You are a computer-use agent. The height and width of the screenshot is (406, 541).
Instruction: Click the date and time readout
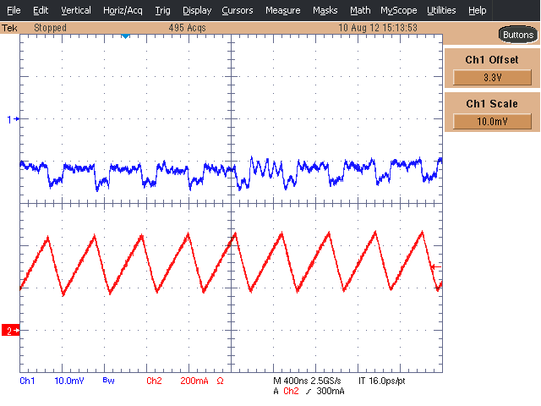click(x=378, y=28)
